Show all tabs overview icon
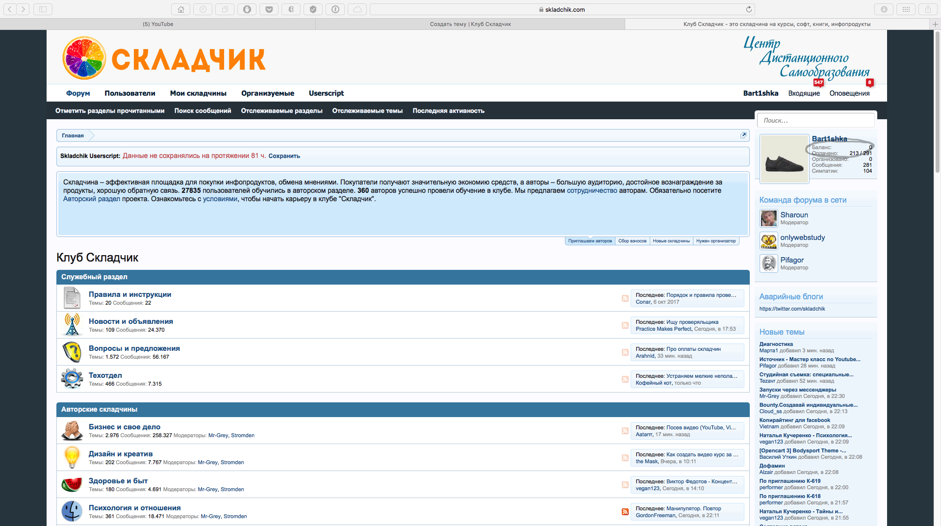The width and height of the screenshot is (941, 526). (225, 9)
